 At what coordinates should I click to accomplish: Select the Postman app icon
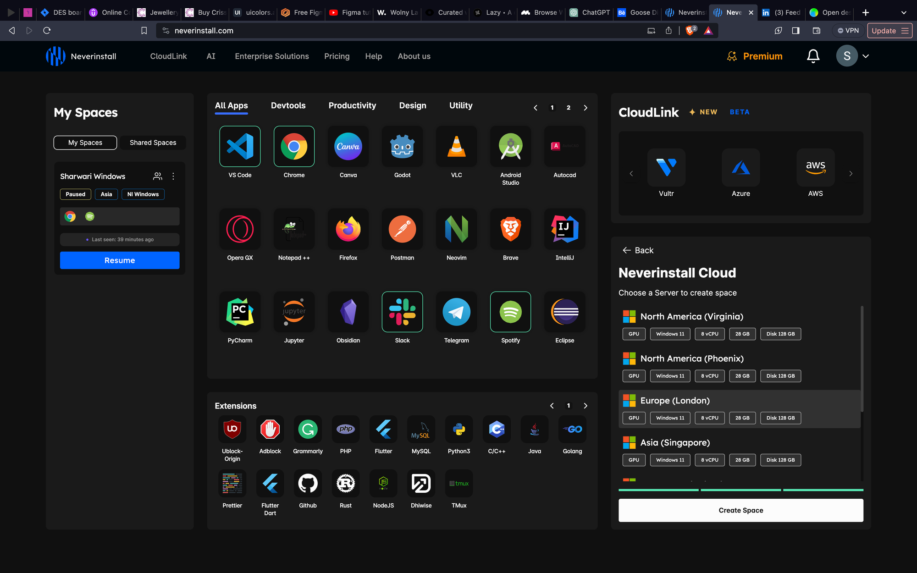click(402, 229)
